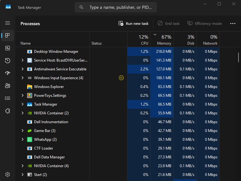Open the three-dots more options menu
The height and width of the screenshot is (181, 241).
(x=233, y=24)
